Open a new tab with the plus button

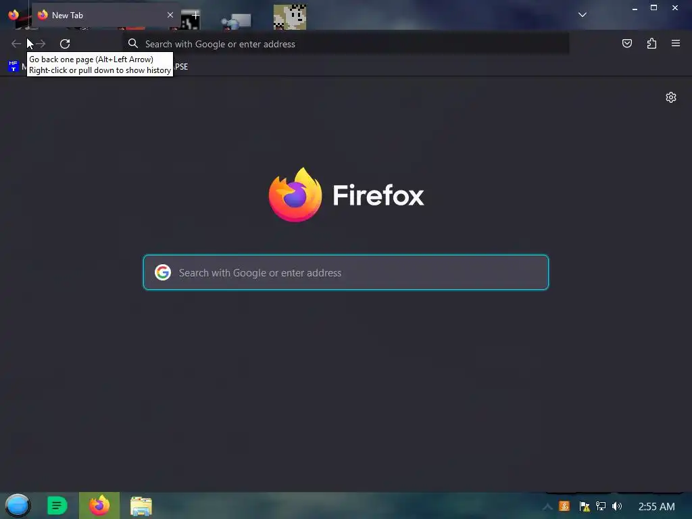[195, 15]
